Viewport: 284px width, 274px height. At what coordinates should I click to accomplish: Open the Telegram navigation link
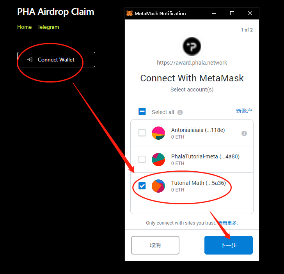(48, 27)
